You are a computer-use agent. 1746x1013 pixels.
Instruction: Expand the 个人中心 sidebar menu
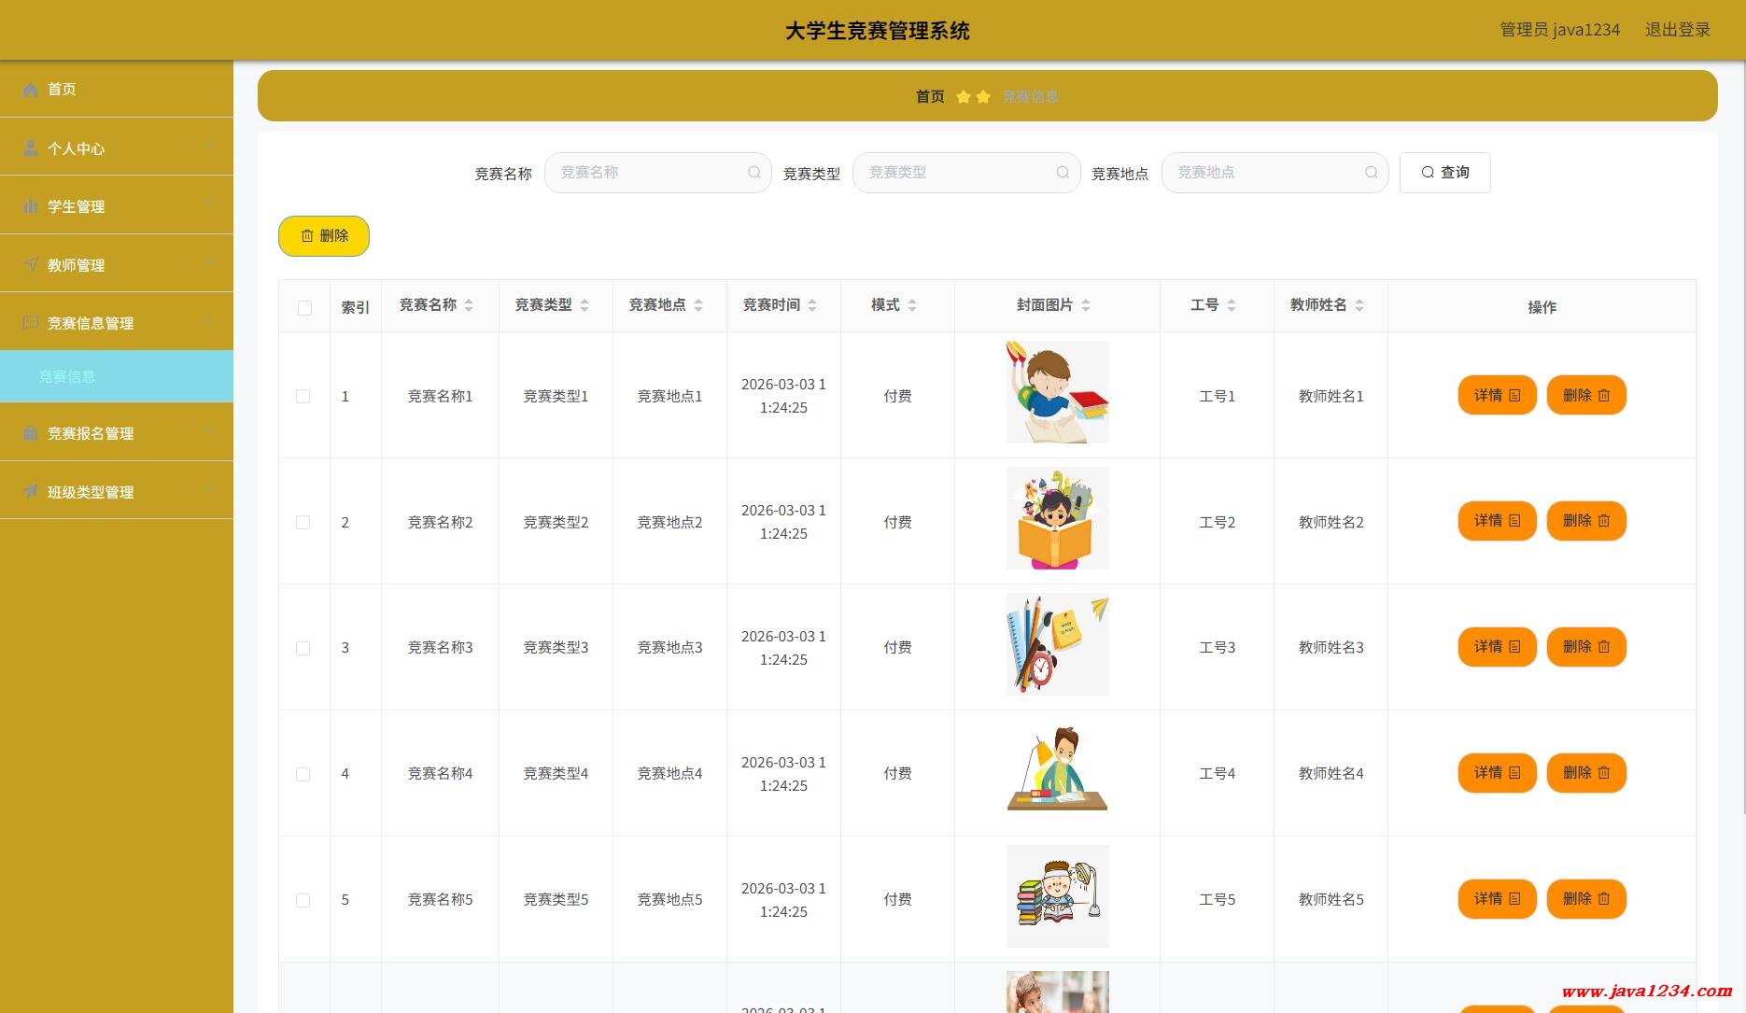tap(117, 148)
